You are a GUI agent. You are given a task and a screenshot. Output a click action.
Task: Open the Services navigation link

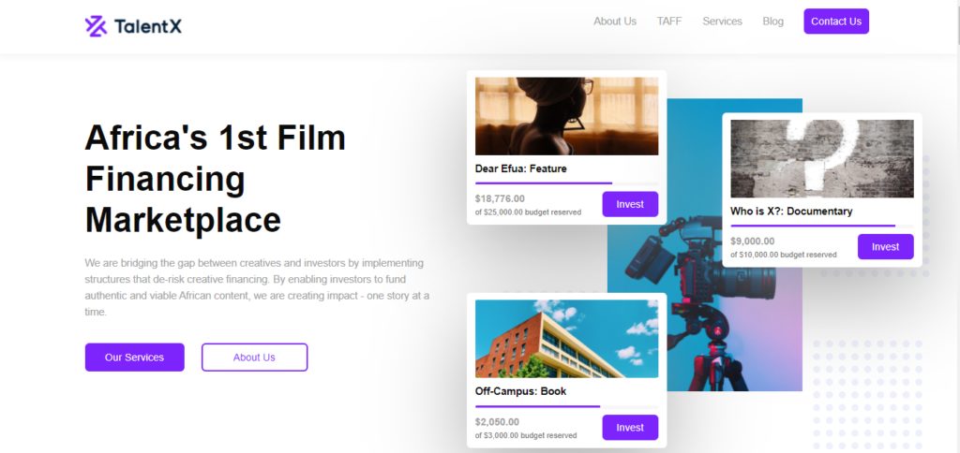(x=722, y=22)
